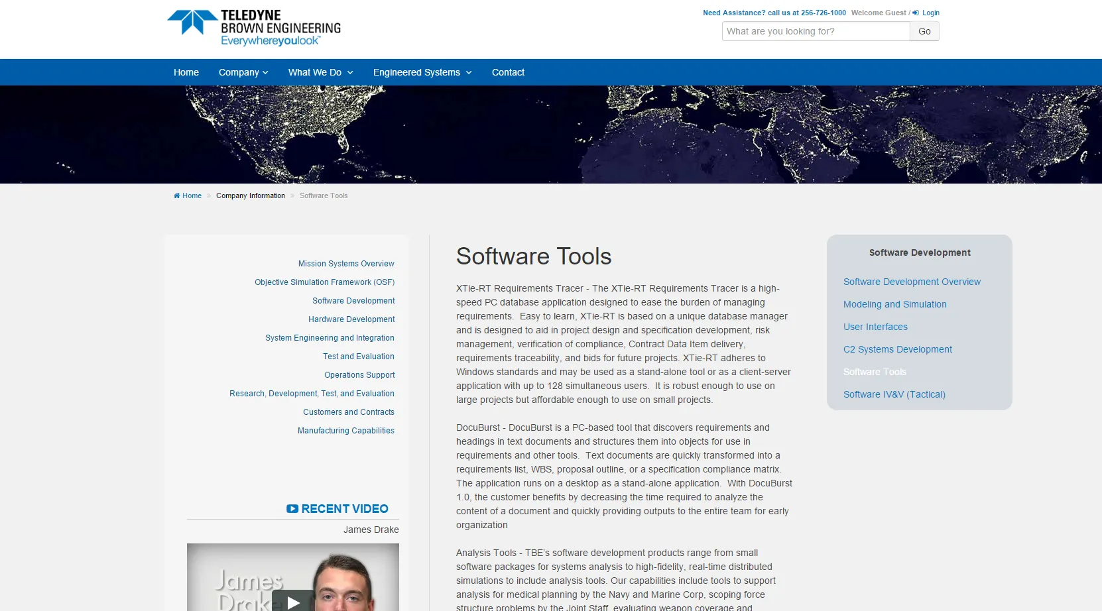Open Company Information in the breadcrumb
This screenshot has height=611, width=1102.
pyautogui.click(x=251, y=195)
